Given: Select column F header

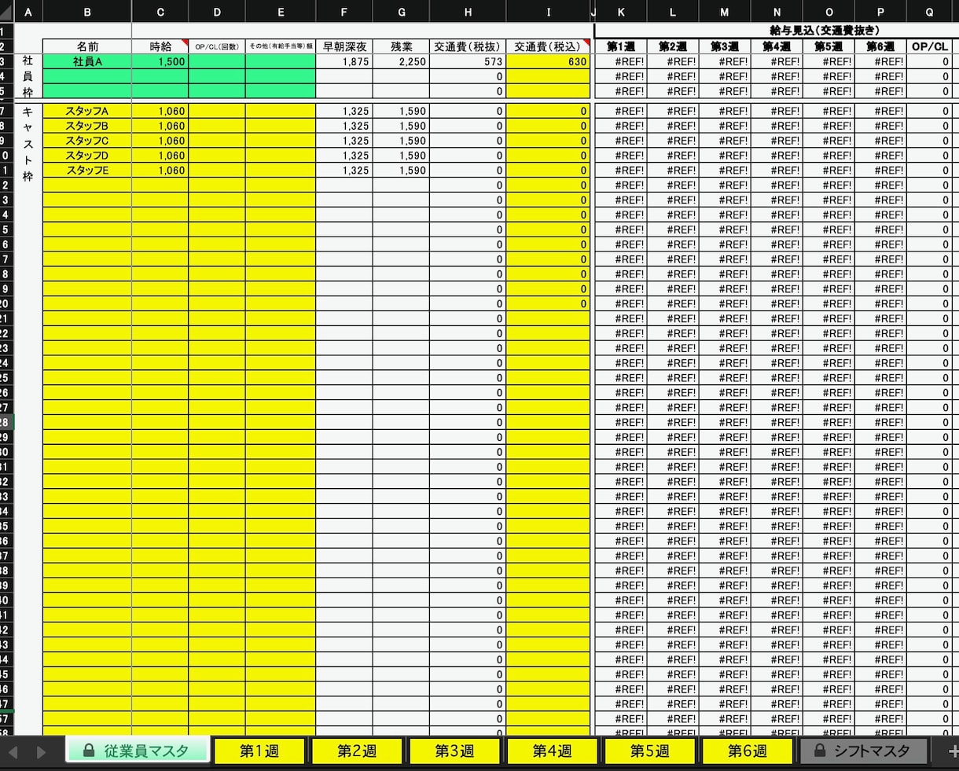Looking at the screenshot, I should pyautogui.click(x=344, y=12).
